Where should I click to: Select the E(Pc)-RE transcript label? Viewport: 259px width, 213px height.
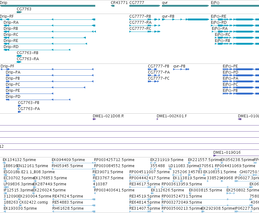click(x=219, y=16)
